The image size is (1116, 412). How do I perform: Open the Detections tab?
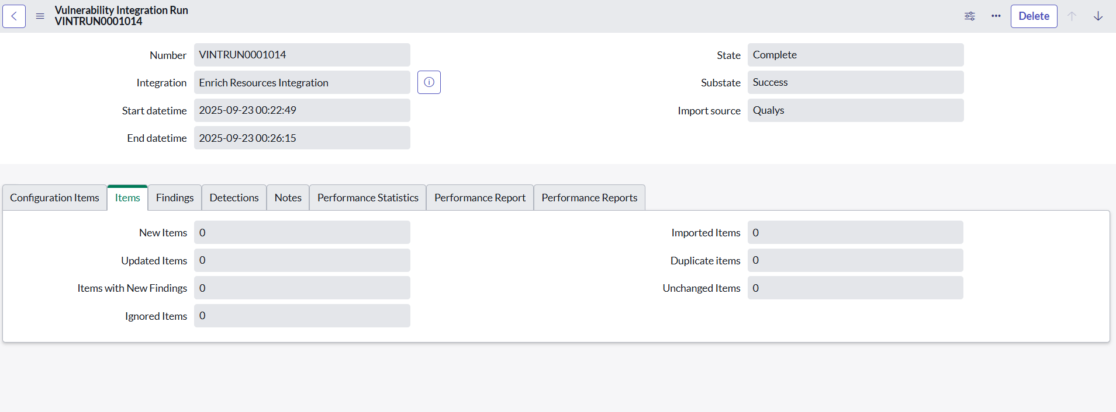(x=234, y=198)
